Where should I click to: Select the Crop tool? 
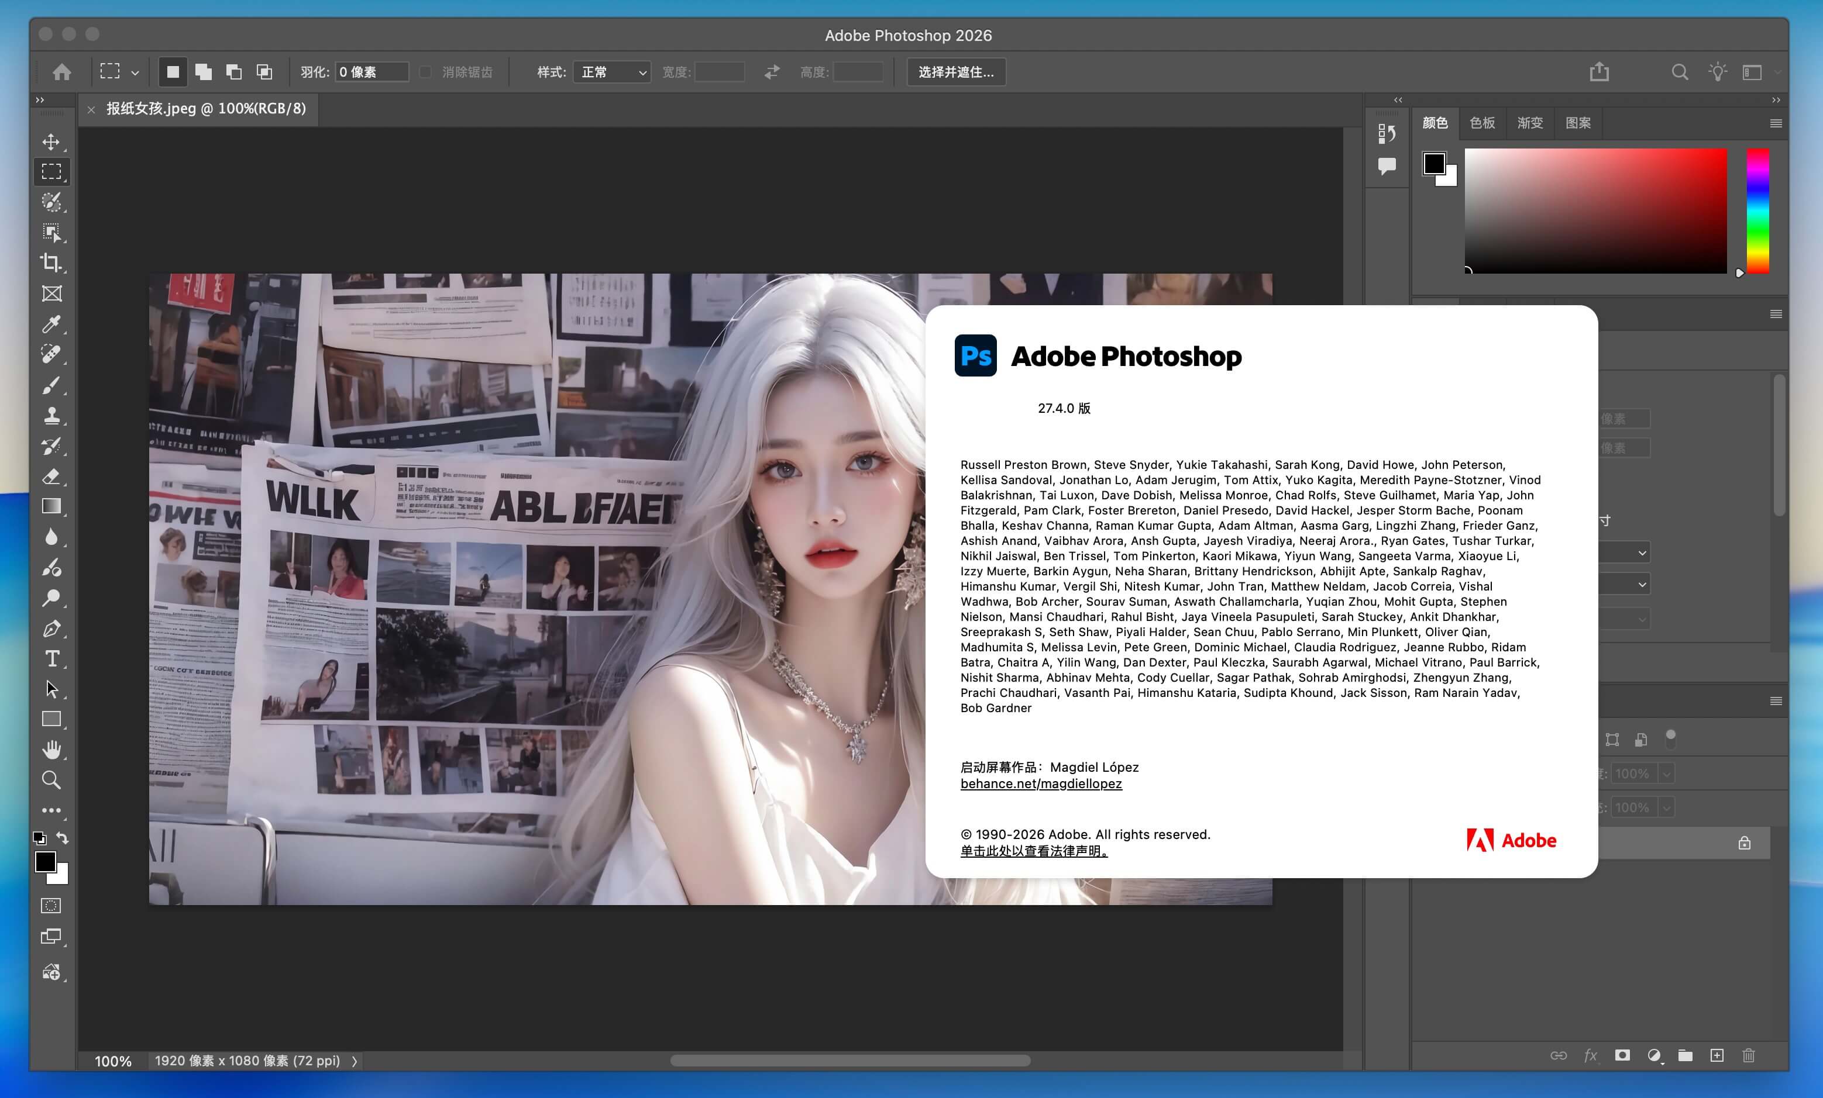pyautogui.click(x=51, y=263)
